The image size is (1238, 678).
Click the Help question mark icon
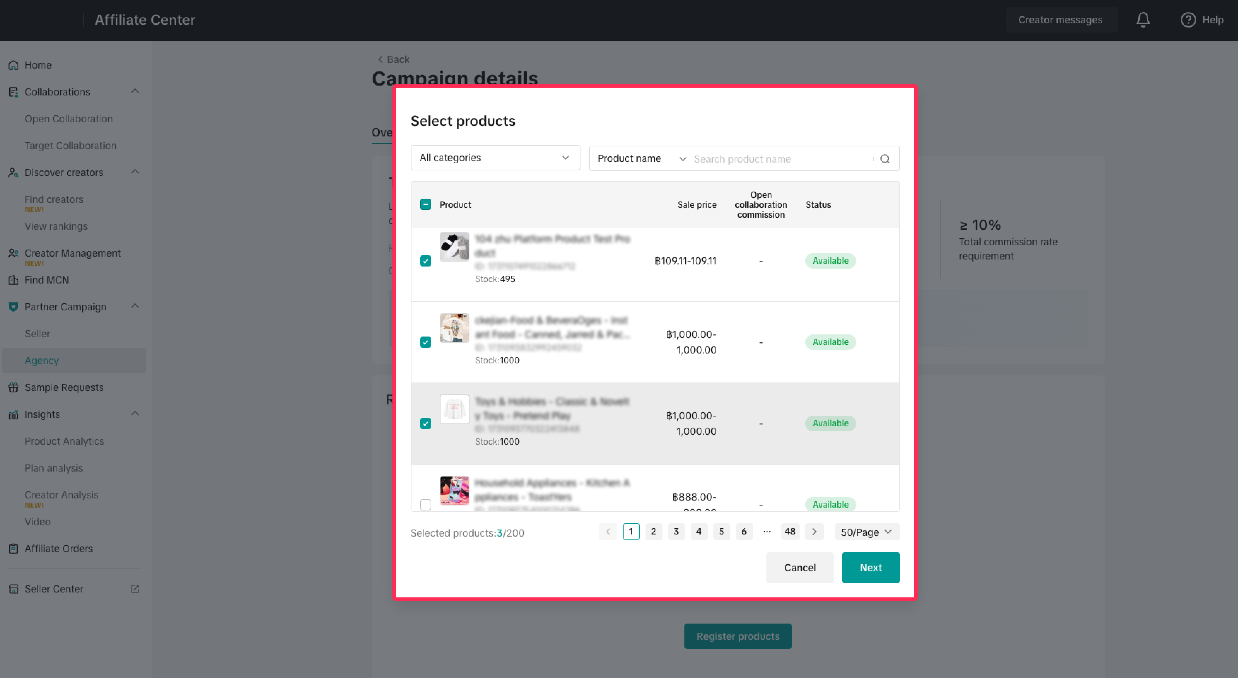(1188, 20)
